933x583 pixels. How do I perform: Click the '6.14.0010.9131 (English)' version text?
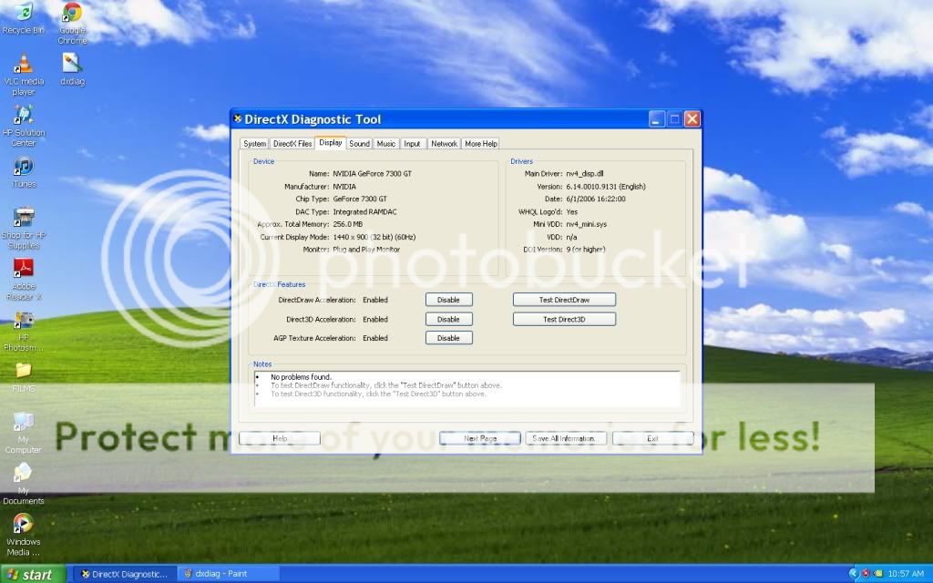tap(606, 186)
